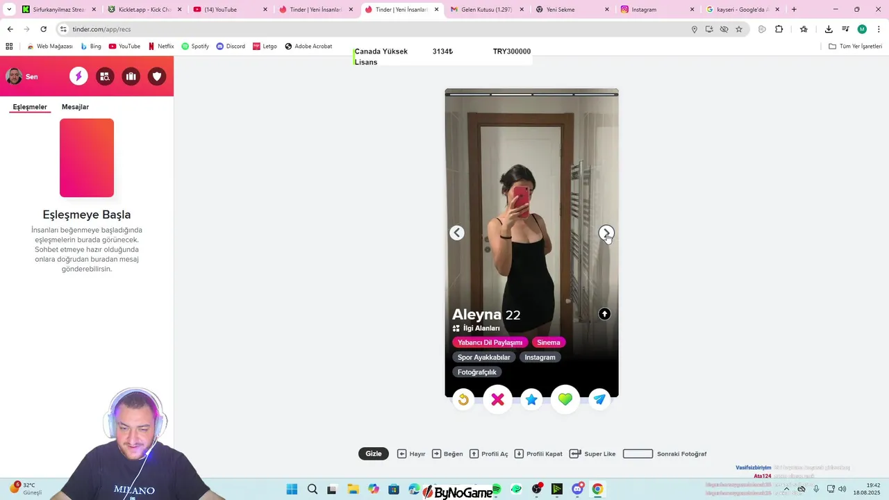This screenshot has height=500, width=889.
Task: Open the Tüm Yer İşaretleri bookmarks folder
Action: [x=855, y=47]
